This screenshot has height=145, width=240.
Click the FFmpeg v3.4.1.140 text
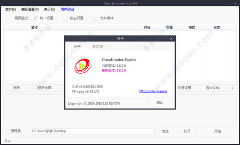coord(86,91)
